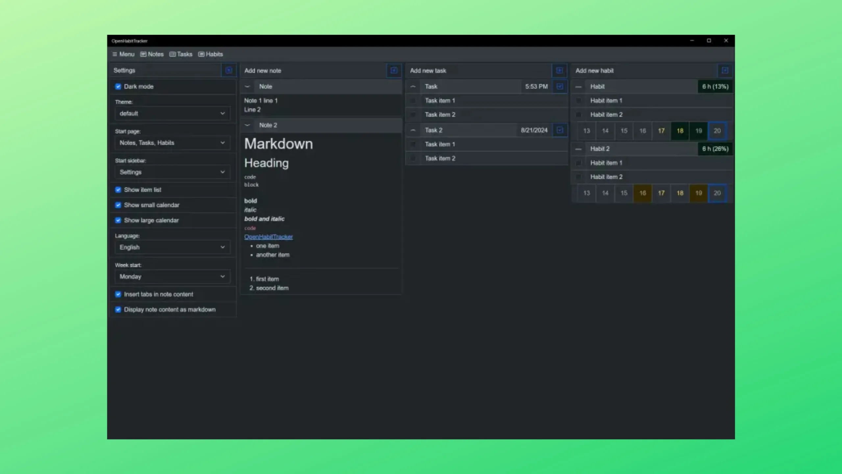
Task: Open the Theme dropdown showing default
Action: (172, 114)
